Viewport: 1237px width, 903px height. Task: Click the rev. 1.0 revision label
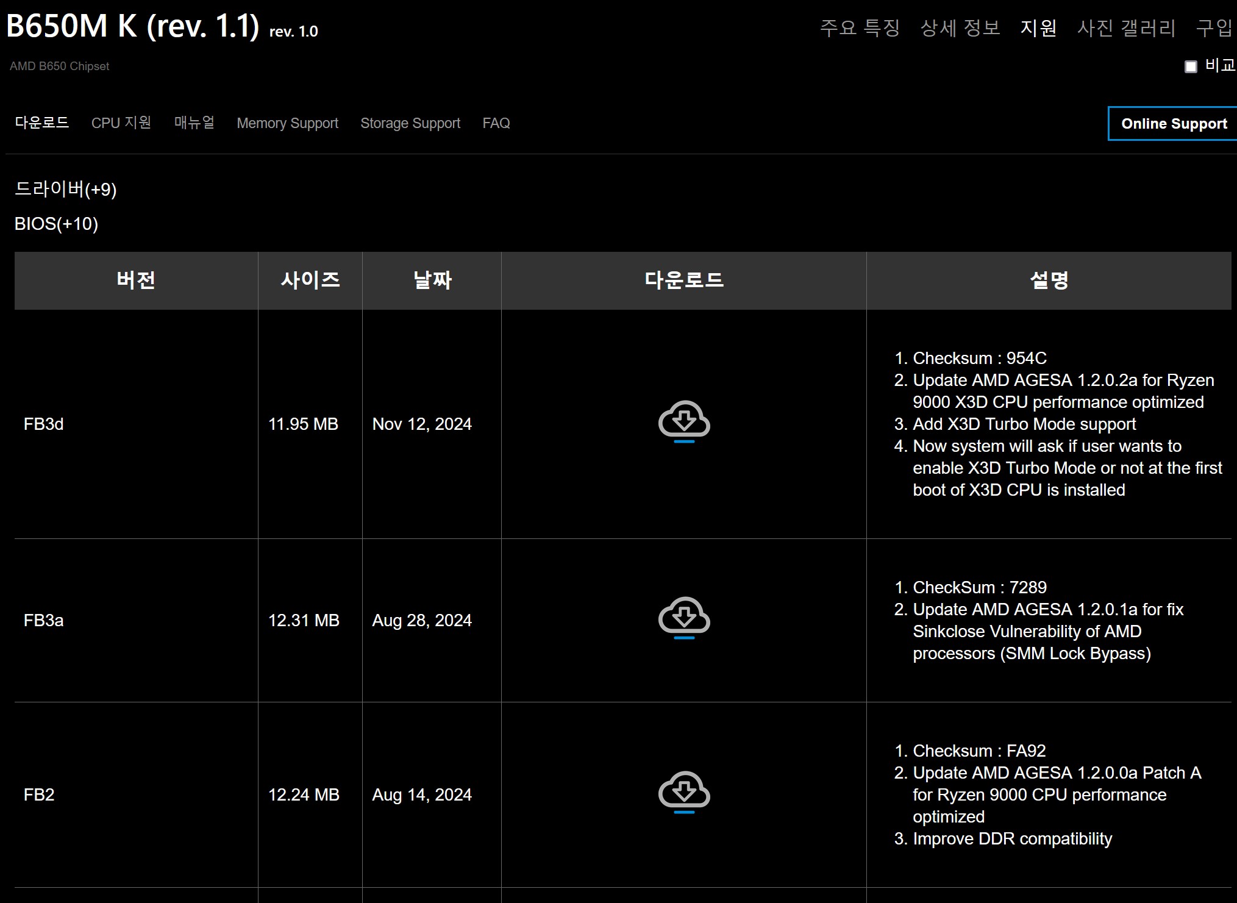[x=293, y=31]
